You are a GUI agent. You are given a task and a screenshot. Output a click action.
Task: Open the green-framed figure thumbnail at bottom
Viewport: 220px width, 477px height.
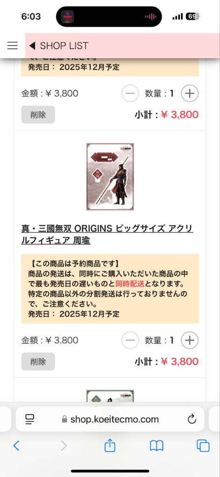coord(110,396)
